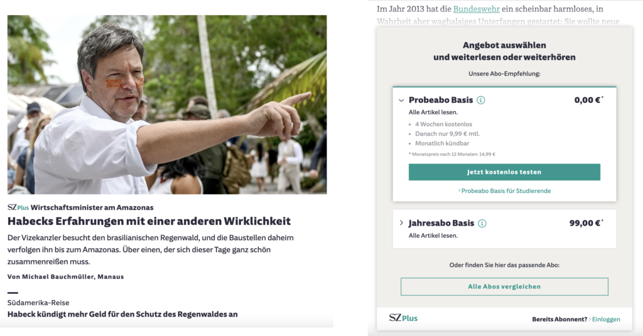Compare plans via Alle Abos vergleichen
The width and height of the screenshot is (643, 336).
504,286
